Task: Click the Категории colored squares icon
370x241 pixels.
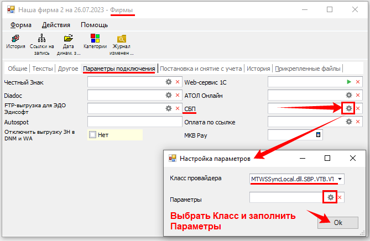Action: [x=95, y=39]
